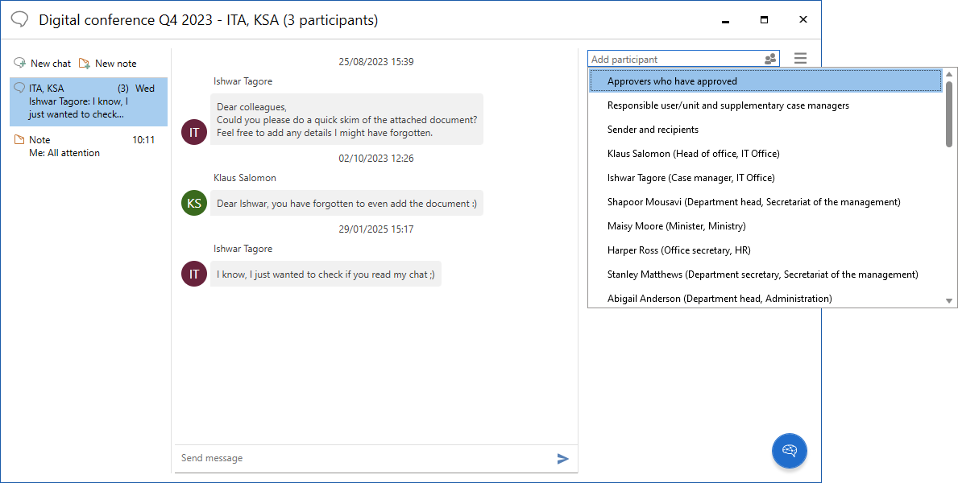Click into the Send message text field
This screenshot has width=958, height=483.
tap(363, 458)
